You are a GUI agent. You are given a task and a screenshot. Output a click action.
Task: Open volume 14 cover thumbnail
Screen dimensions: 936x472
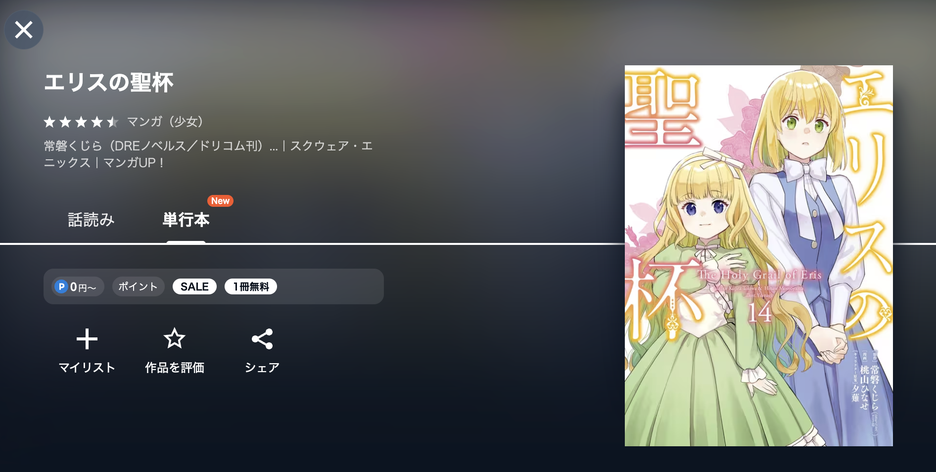click(x=758, y=256)
